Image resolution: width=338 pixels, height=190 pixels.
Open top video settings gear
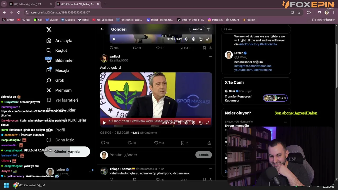pos(194,39)
